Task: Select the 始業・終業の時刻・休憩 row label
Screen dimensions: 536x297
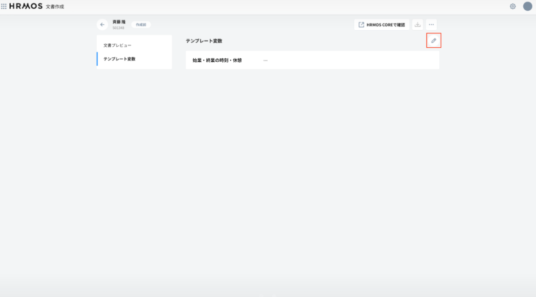Action: 217,60
